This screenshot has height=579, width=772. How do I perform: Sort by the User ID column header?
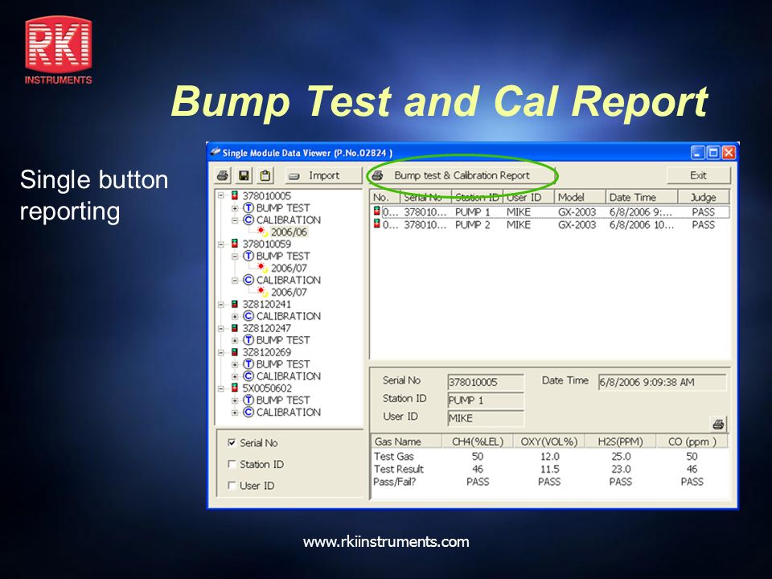[528, 197]
